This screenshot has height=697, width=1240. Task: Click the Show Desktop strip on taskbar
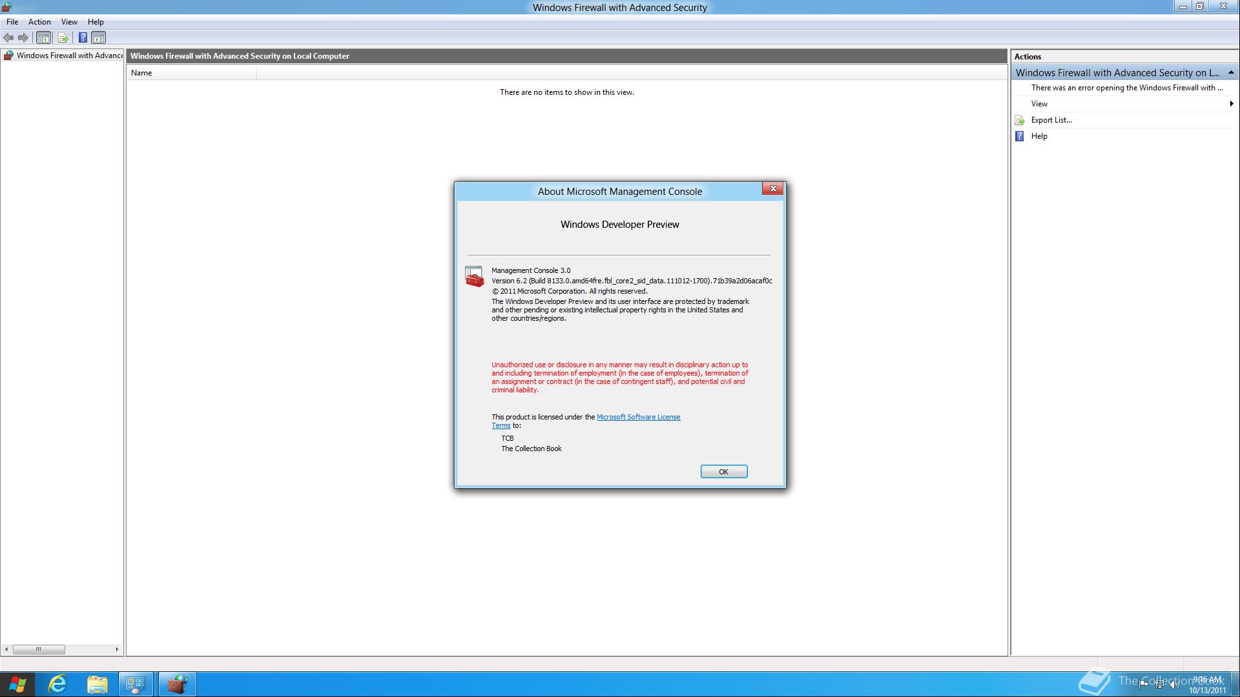coord(1235,684)
